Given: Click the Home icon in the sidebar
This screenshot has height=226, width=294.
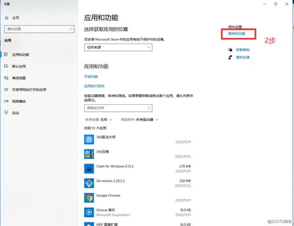Looking at the screenshot, I should pyautogui.click(x=6, y=18).
